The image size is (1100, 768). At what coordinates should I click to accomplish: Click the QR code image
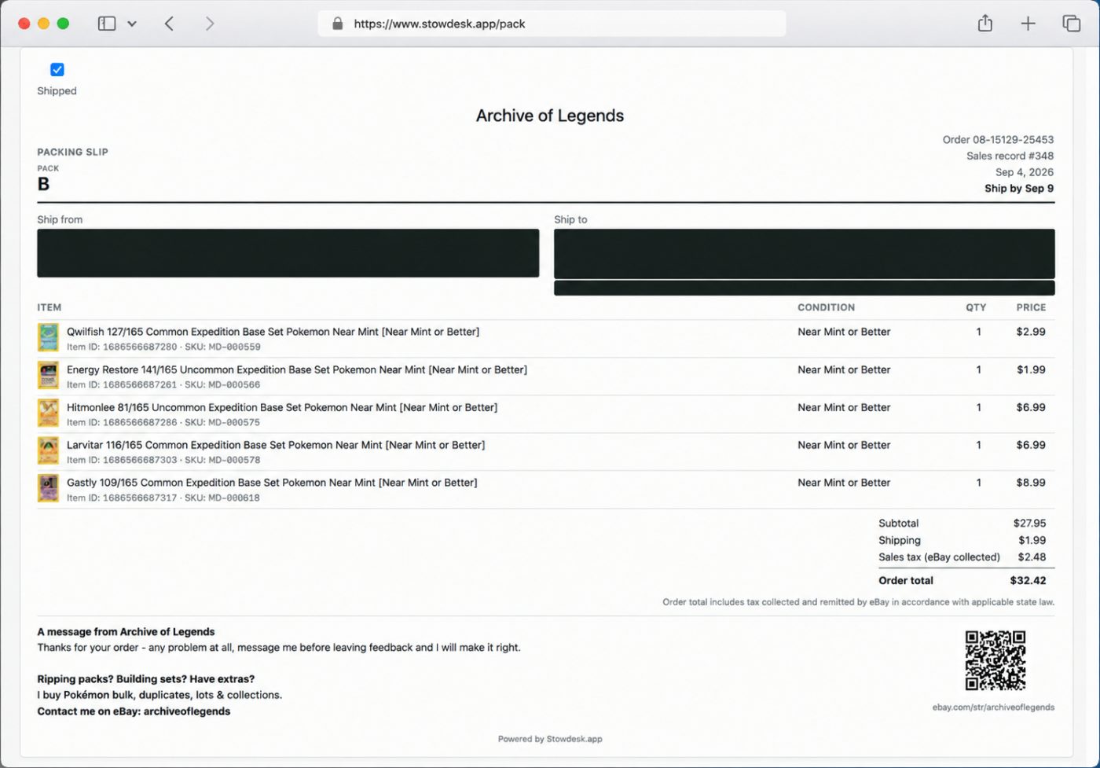click(995, 660)
